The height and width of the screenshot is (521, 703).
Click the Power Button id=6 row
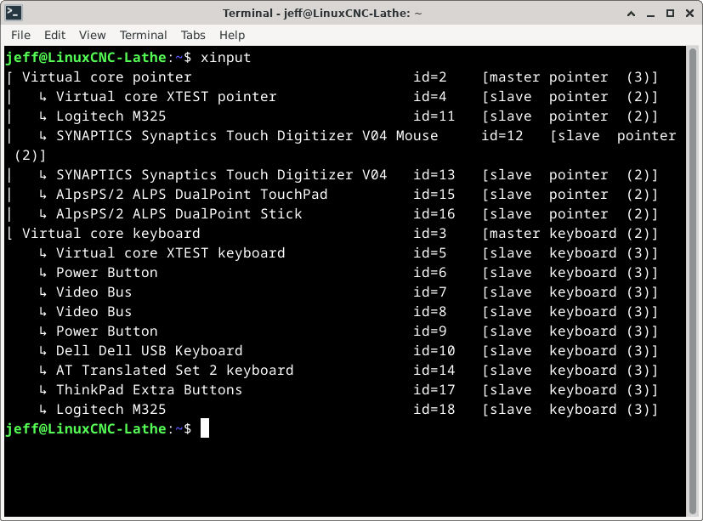tap(348, 273)
